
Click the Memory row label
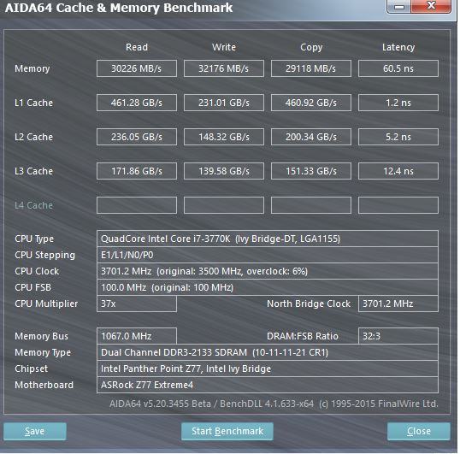(32, 69)
